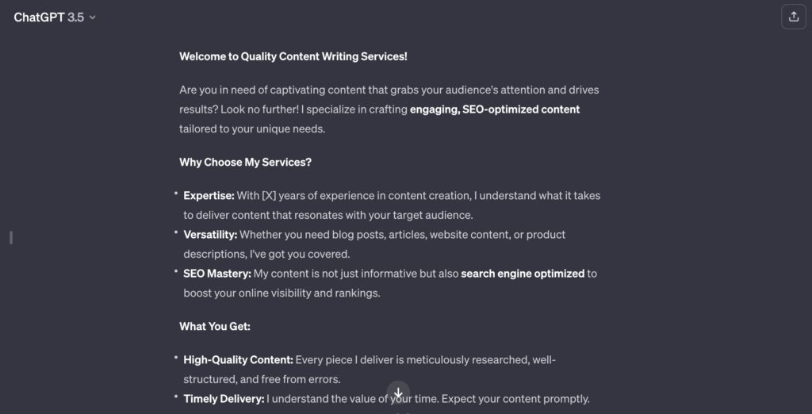Open the ChatGPT 3.5 model selector
The width and height of the screenshot is (812, 414).
49,17
